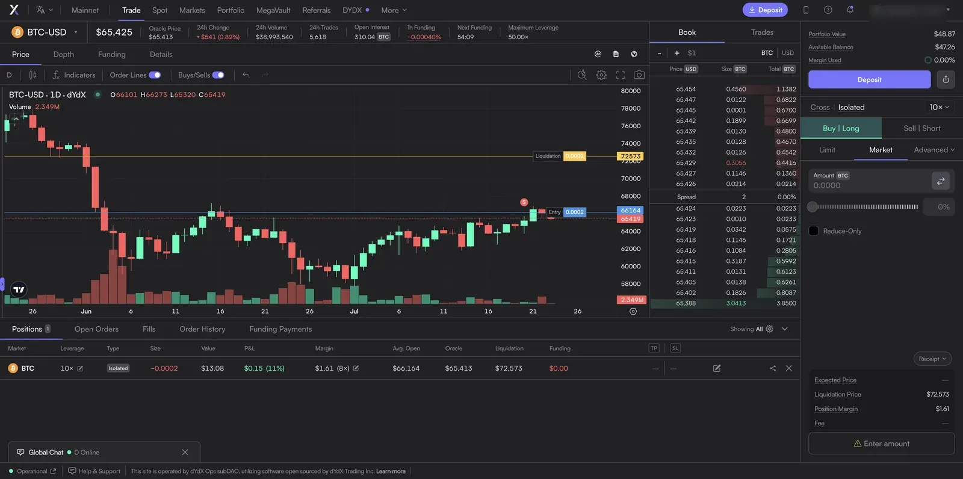
Task: Click the 0% percentage input field
Action: coord(938,207)
